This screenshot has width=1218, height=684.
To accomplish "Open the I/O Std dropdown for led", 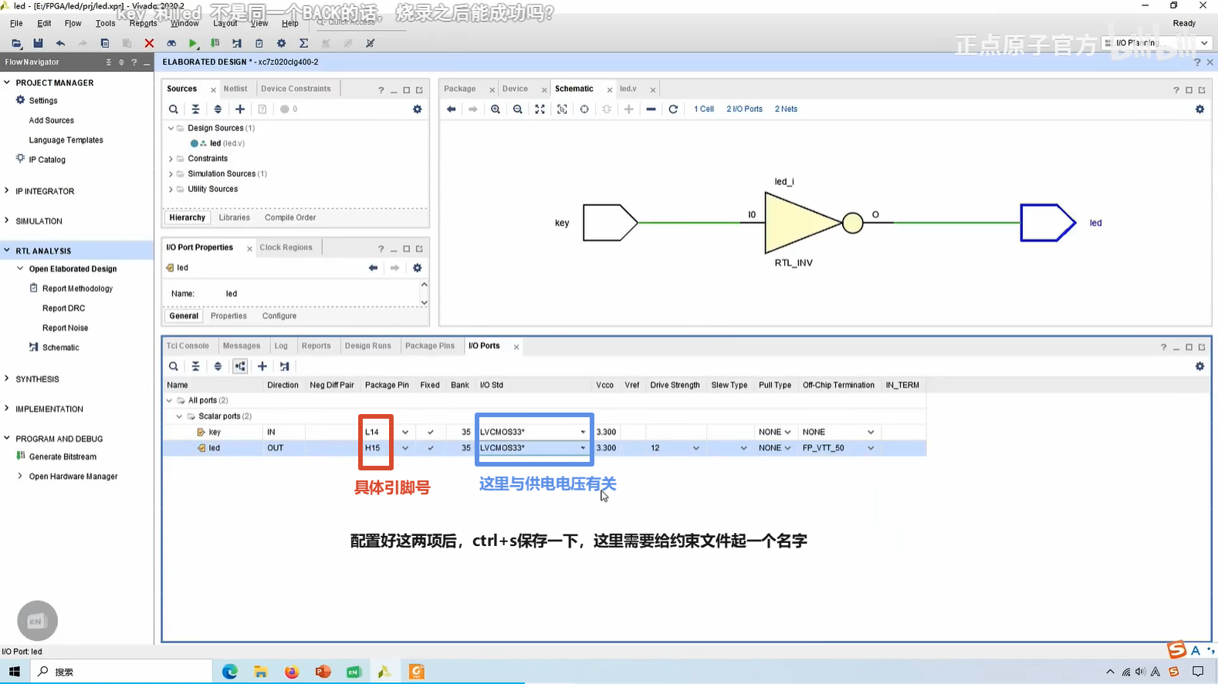I will pyautogui.click(x=583, y=448).
